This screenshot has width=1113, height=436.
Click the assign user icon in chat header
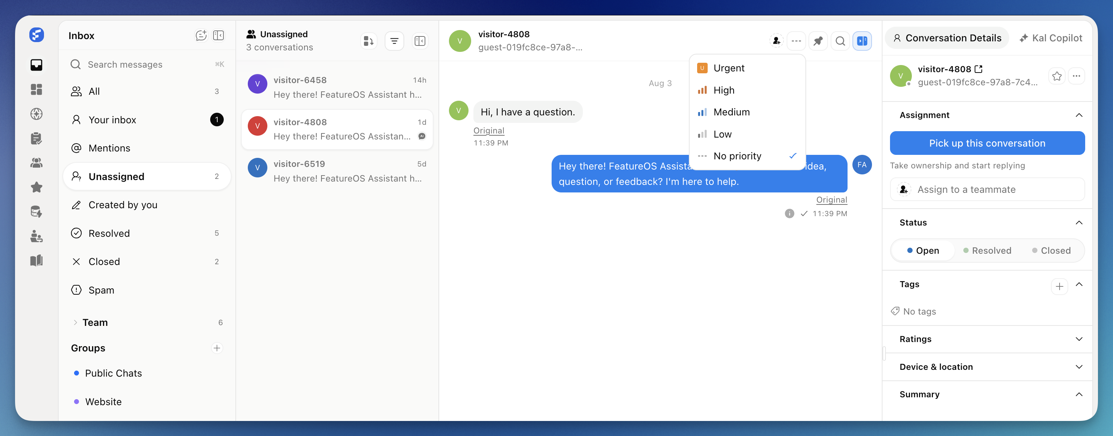point(776,41)
